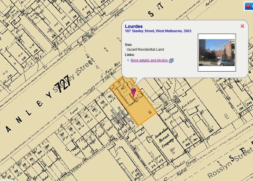253x181 pixels.
Task: Open the property photo thumbnail
Action: click(x=217, y=53)
